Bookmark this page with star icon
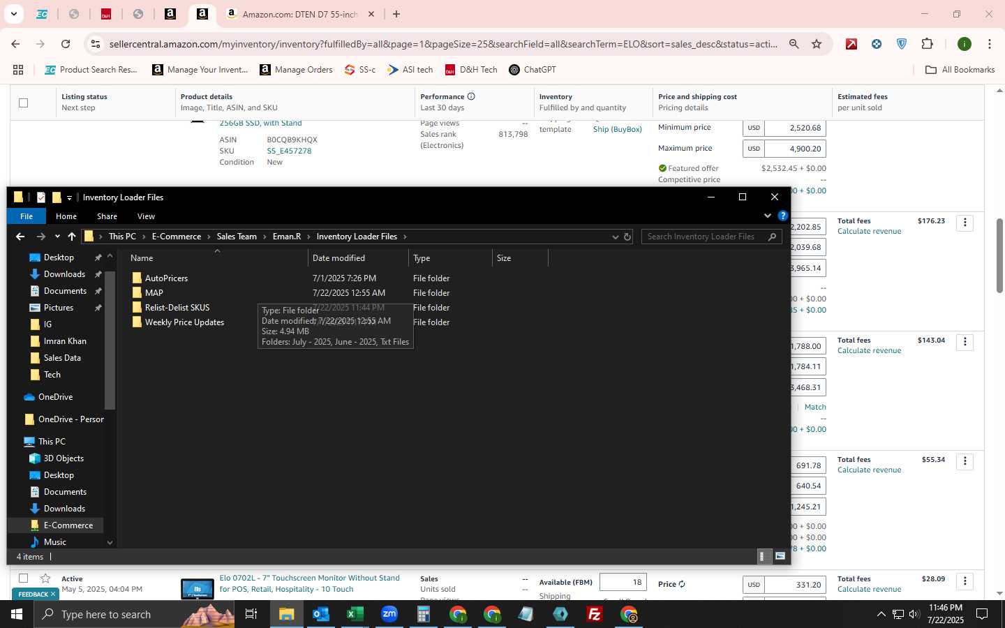Screen dimensions: 1005x628 [817, 44]
